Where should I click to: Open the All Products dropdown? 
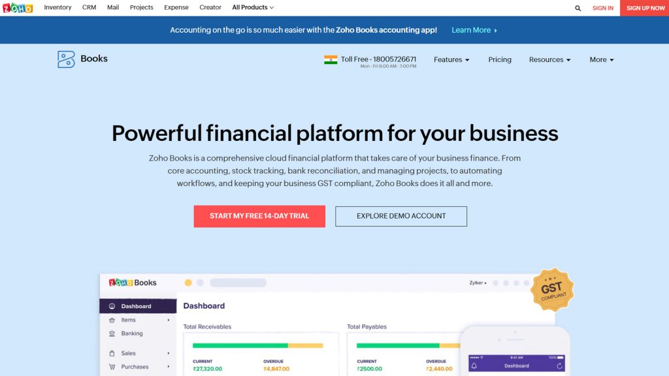click(x=252, y=7)
